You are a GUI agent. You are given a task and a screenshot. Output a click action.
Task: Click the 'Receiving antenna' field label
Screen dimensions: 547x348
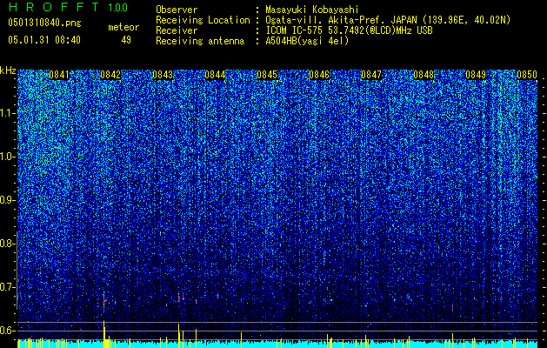coord(200,41)
